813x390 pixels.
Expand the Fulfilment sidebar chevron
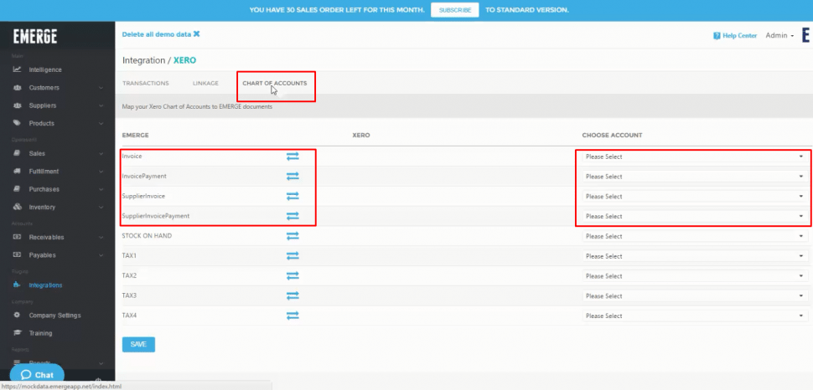pos(101,171)
